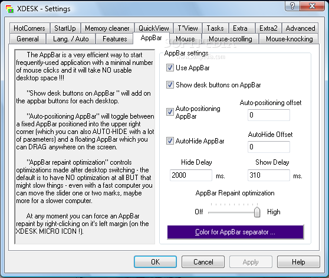Click the Show Delay field showing 310
This screenshot has height=278, width=329.
point(269,175)
